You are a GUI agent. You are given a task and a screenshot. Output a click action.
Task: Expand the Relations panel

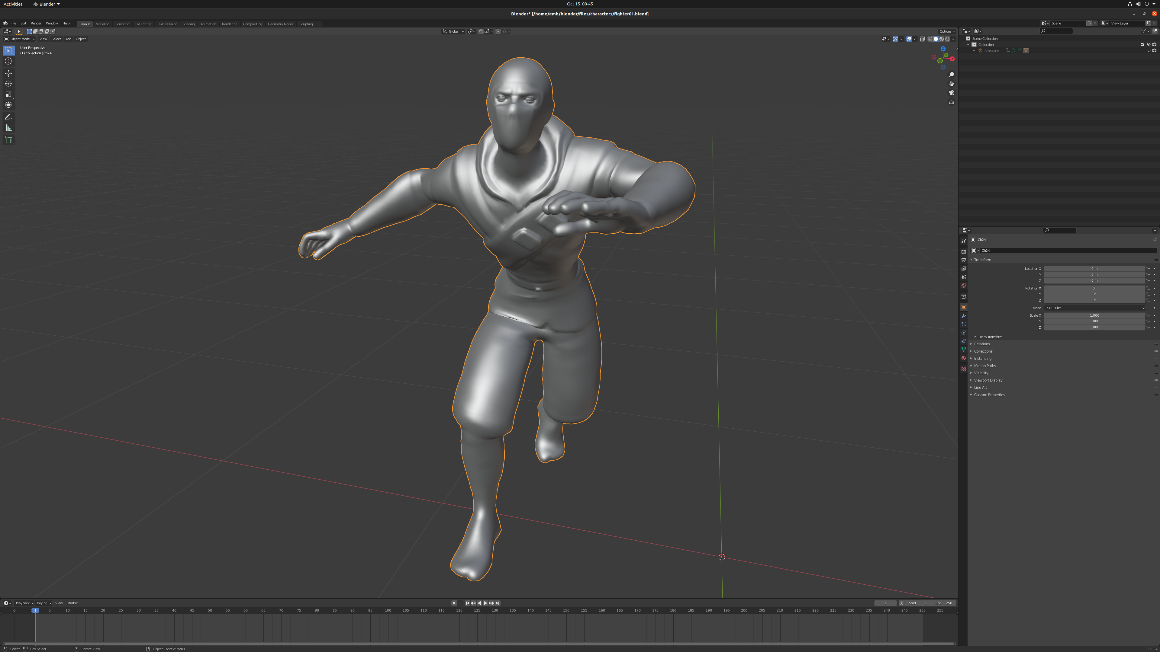click(982, 344)
